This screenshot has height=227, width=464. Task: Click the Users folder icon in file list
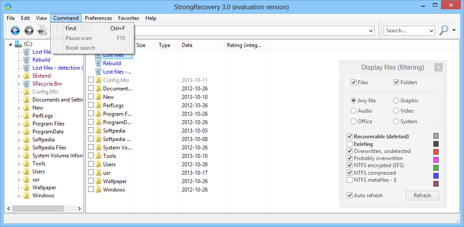point(98,164)
